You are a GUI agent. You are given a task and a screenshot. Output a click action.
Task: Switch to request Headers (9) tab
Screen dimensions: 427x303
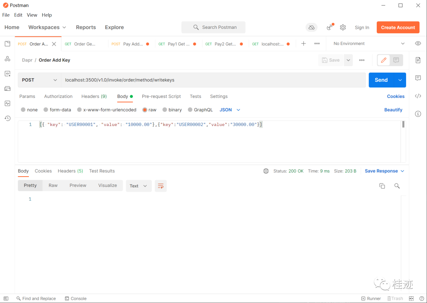click(94, 96)
